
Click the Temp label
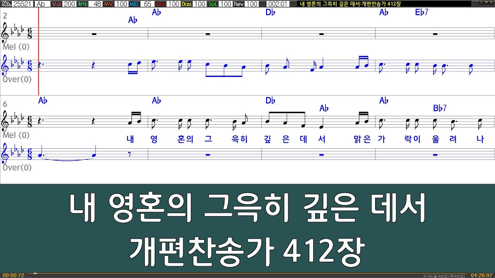click(x=82, y=4)
